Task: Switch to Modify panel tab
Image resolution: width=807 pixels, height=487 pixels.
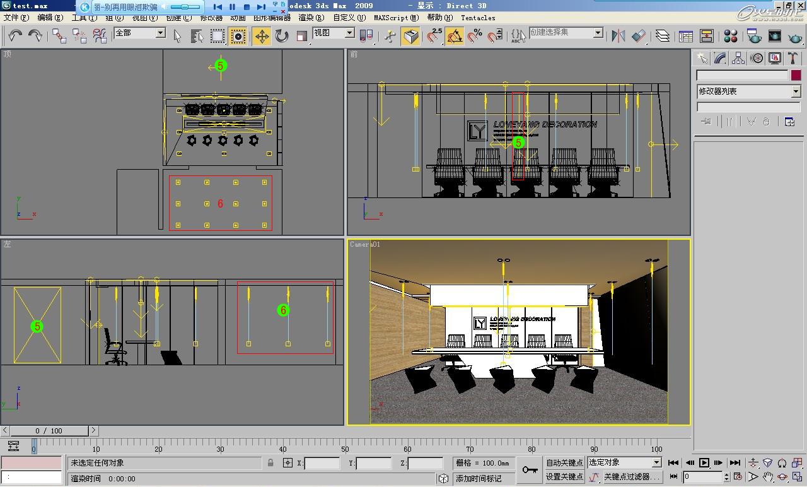Action: [720, 59]
